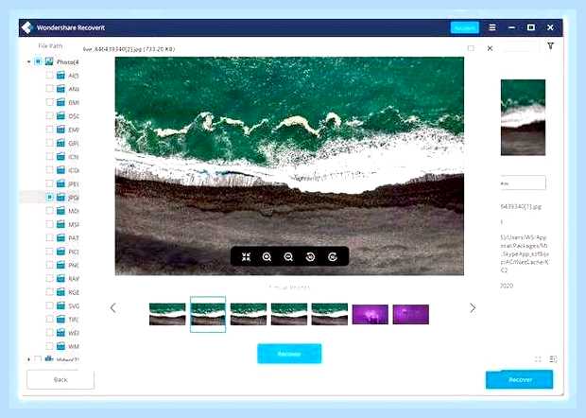Click the fit-to-window icon in preview toolbar

click(246, 257)
